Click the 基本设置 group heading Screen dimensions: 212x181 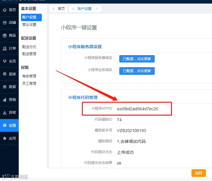click(29, 9)
